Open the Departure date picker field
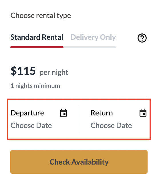Image resolution: width=159 pixels, height=180 pixels. 43,119
